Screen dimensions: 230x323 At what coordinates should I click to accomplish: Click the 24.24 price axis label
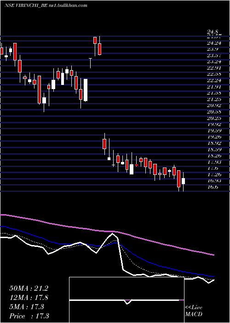(214, 43)
